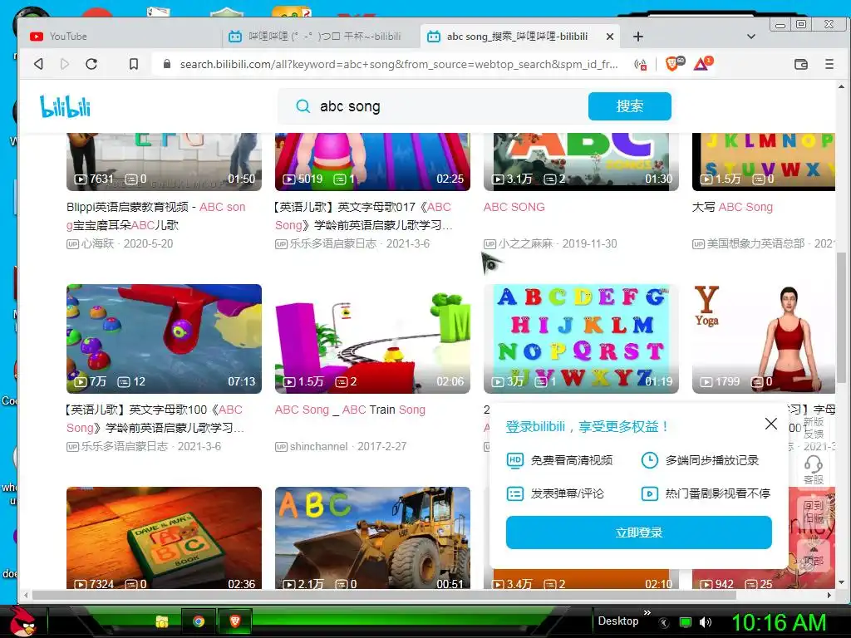Expand the tab list dropdown arrow

pos(751,37)
